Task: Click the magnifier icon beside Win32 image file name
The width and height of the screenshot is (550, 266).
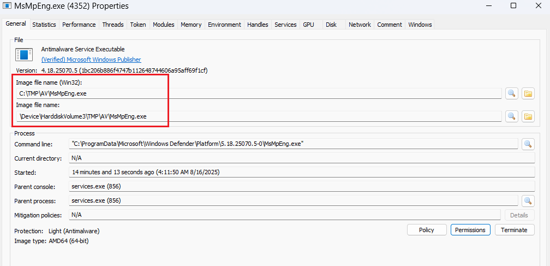Action: point(511,93)
